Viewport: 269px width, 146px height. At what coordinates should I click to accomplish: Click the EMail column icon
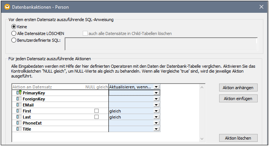(x=19, y=105)
